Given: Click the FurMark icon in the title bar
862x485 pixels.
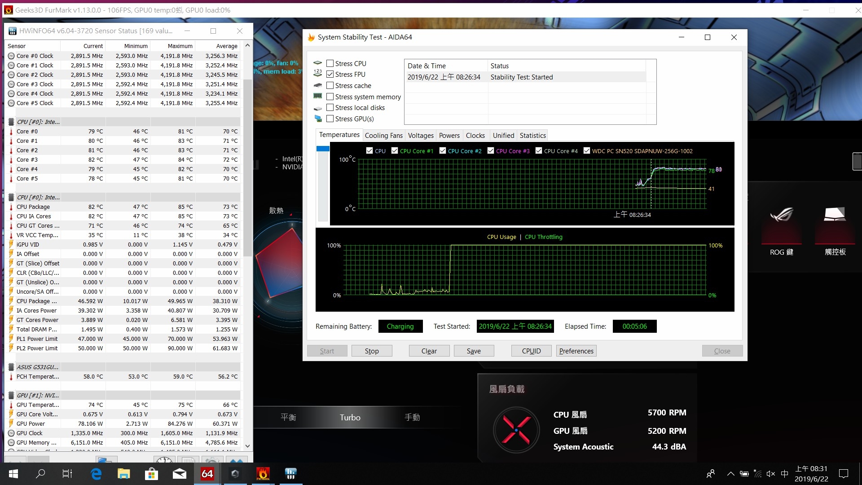Looking at the screenshot, I should coord(8,10).
